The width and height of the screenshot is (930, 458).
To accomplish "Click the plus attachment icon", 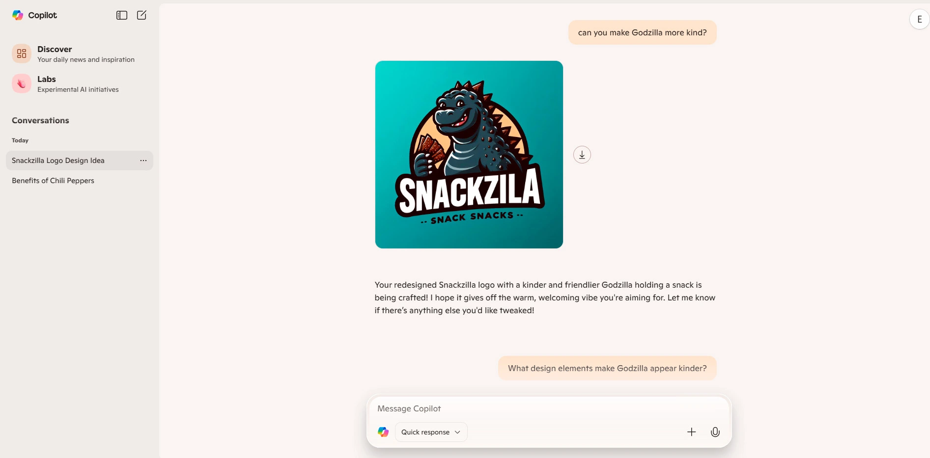I will coord(691,432).
